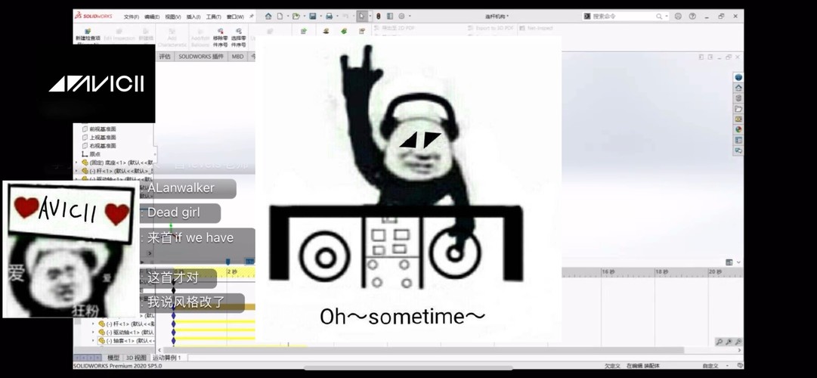This screenshot has width=817, height=378.
Task: Click the Open file folder icon
Action: click(296, 16)
